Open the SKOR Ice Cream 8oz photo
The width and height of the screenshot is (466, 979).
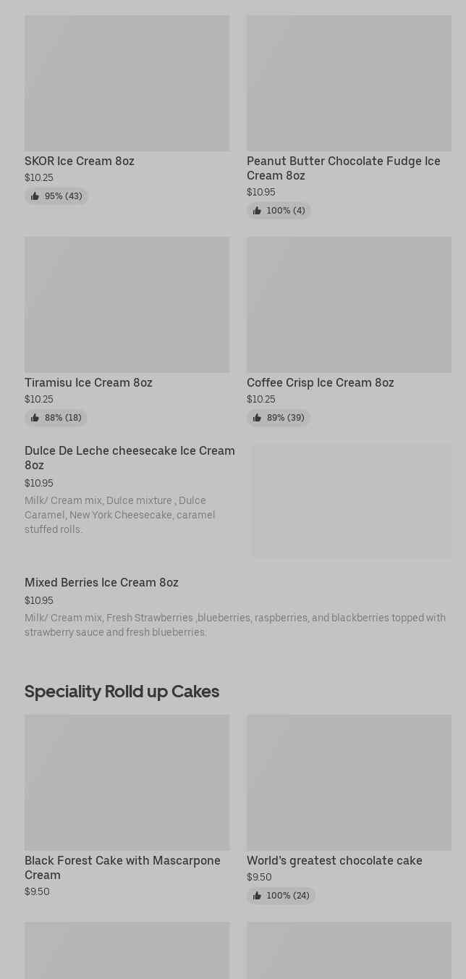click(x=127, y=83)
